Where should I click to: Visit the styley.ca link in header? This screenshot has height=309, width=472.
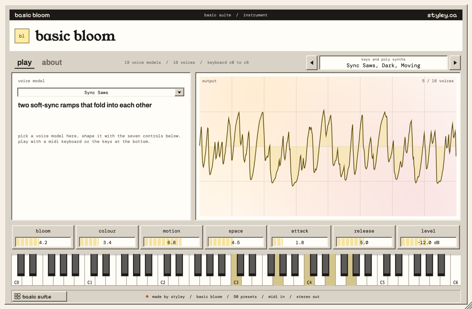442,15
